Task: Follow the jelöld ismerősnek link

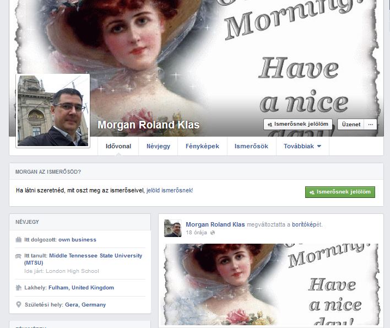Action: 170,190
